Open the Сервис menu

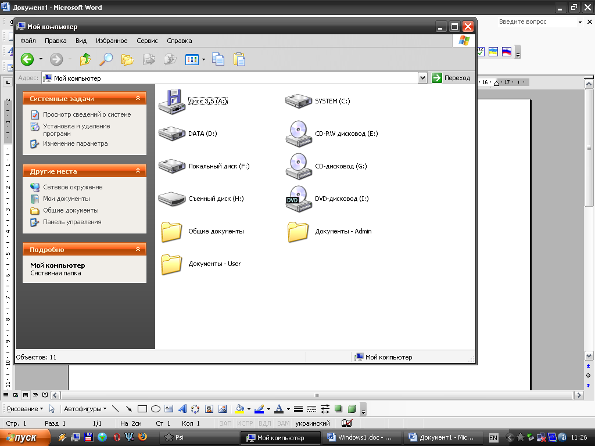147,41
